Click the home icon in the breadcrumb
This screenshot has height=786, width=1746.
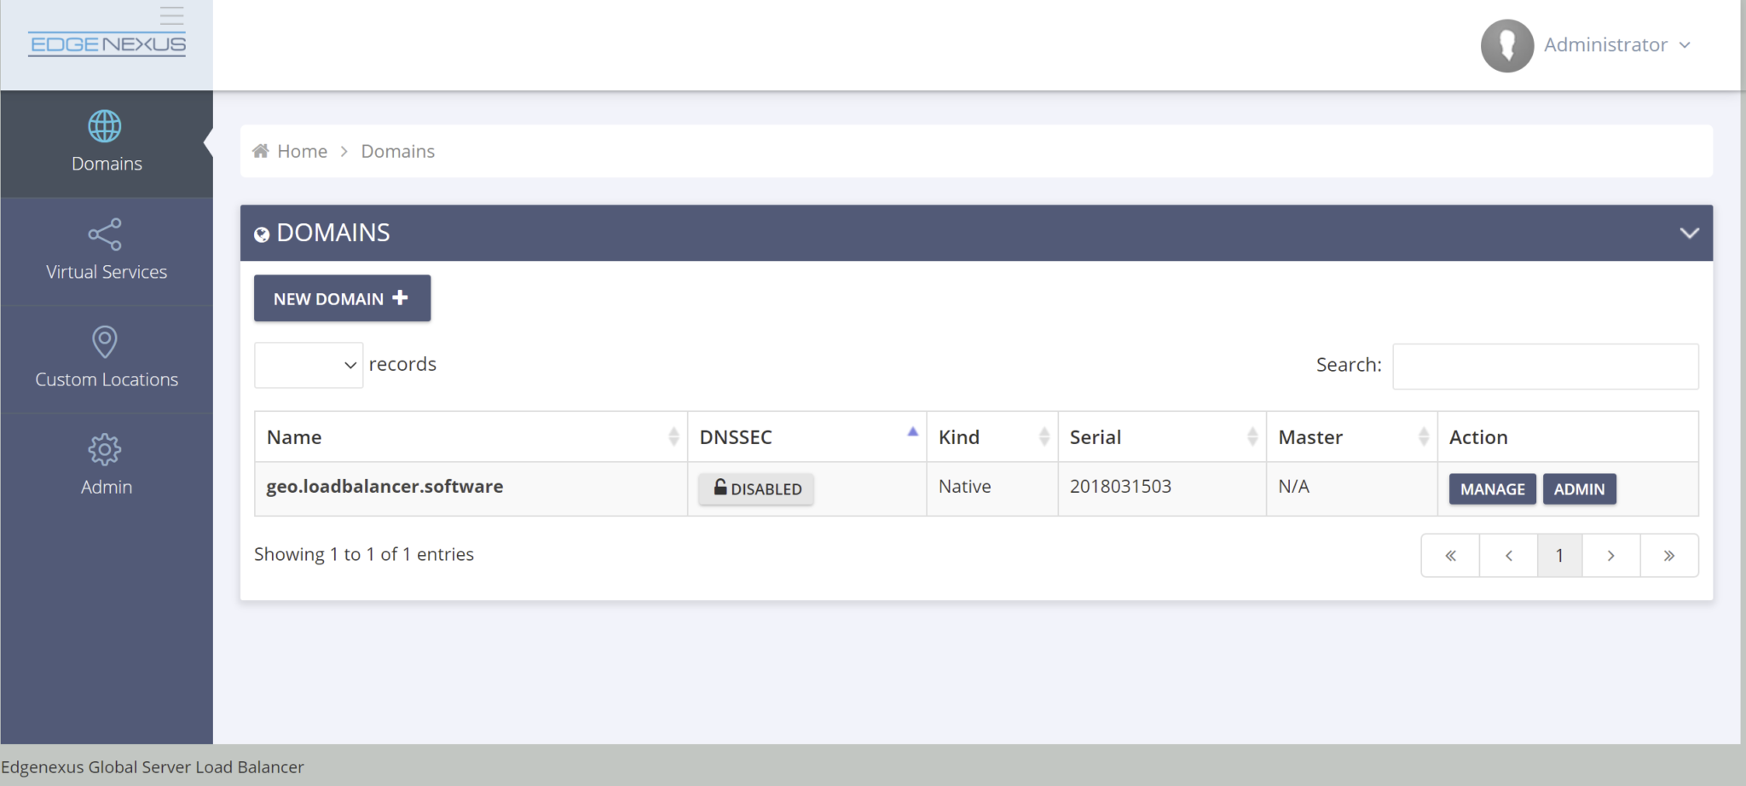[261, 150]
